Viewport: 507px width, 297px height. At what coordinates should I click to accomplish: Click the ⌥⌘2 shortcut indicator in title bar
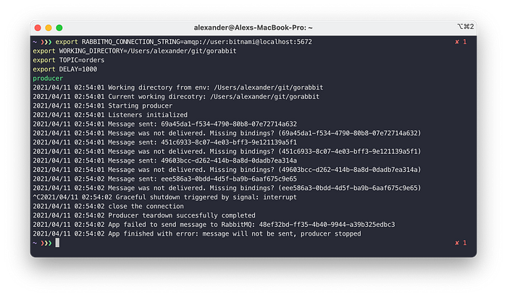pos(466,27)
